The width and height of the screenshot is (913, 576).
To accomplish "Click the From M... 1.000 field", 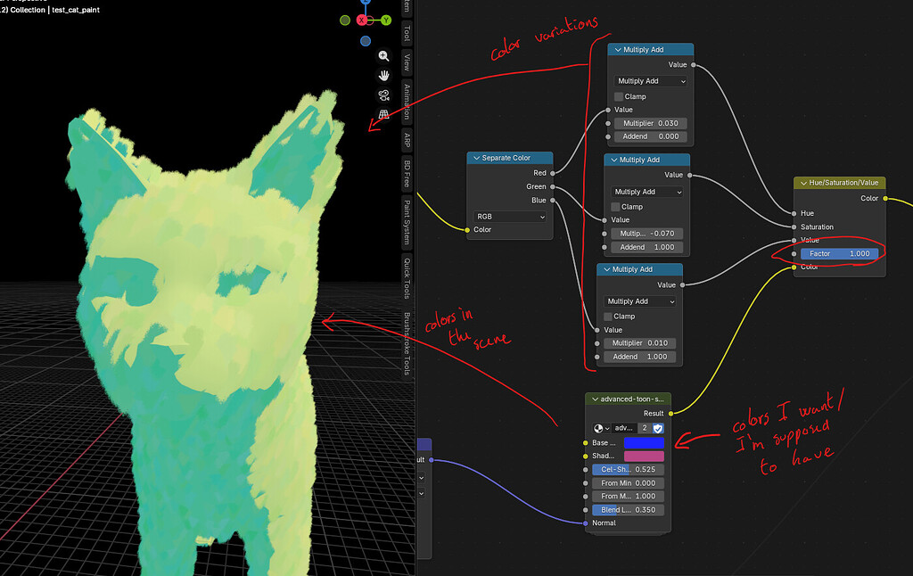I will point(629,497).
